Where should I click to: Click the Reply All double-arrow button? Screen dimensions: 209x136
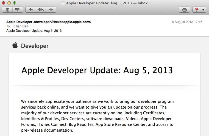(41, 10)
